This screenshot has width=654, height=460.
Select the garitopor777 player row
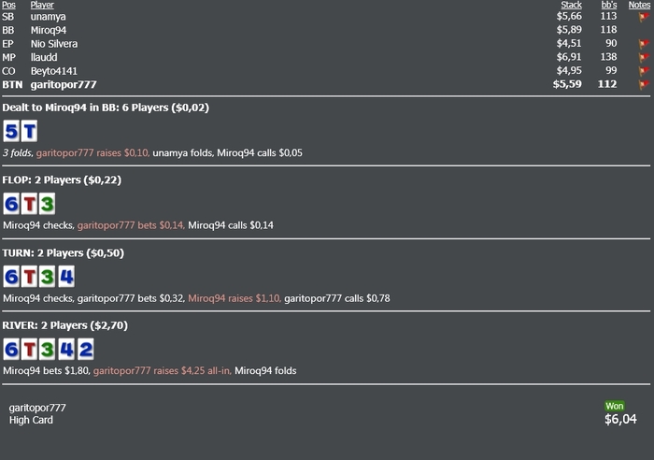[x=326, y=84]
